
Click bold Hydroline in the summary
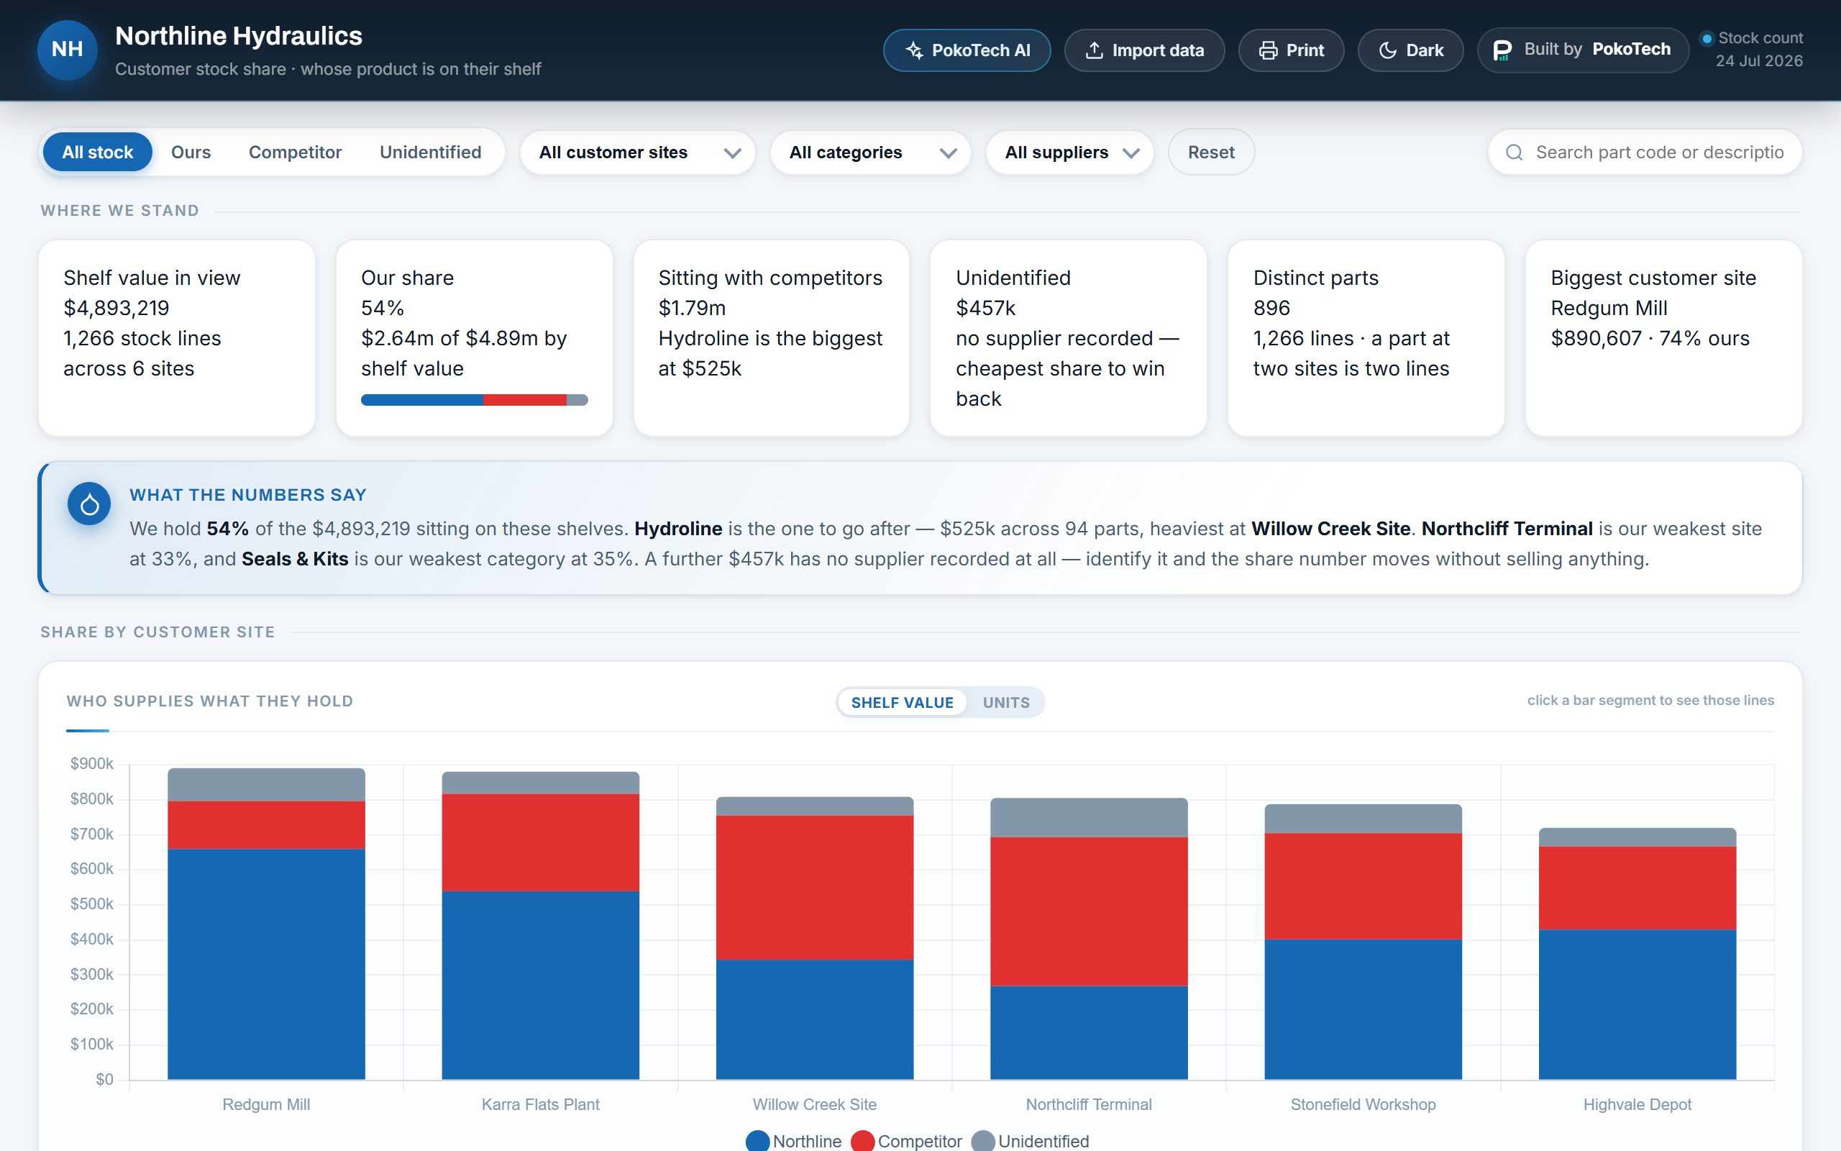[x=678, y=528]
